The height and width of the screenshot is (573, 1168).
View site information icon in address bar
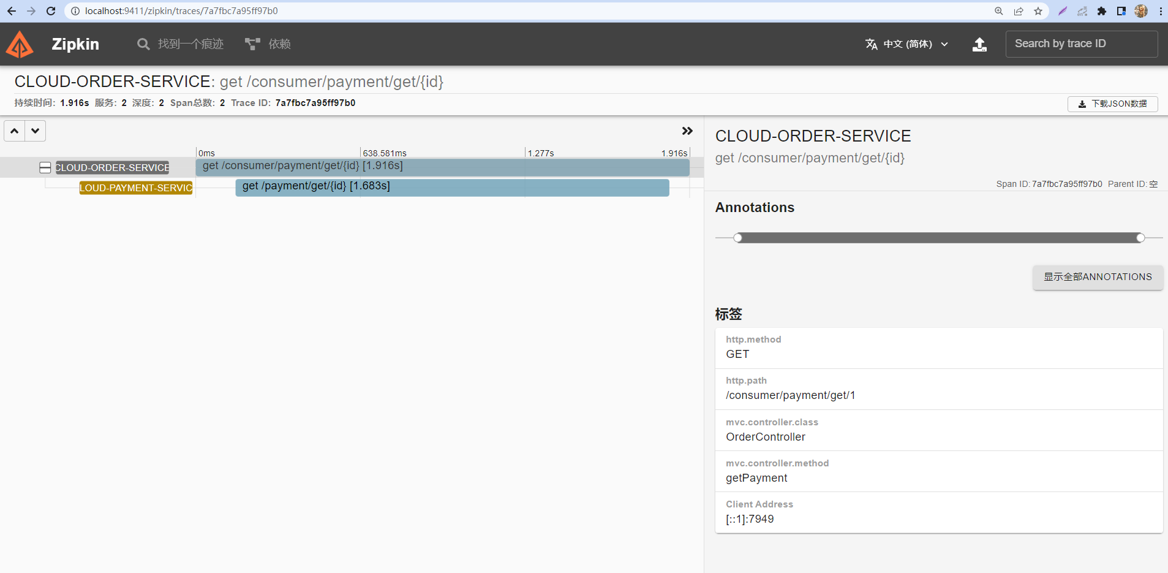click(75, 11)
